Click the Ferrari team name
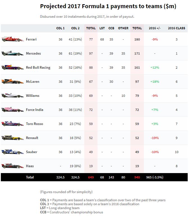 31,39
